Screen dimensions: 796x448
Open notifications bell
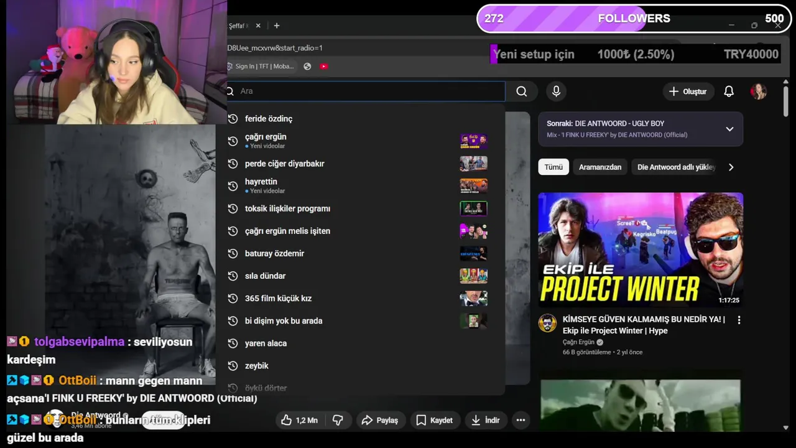(729, 91)
